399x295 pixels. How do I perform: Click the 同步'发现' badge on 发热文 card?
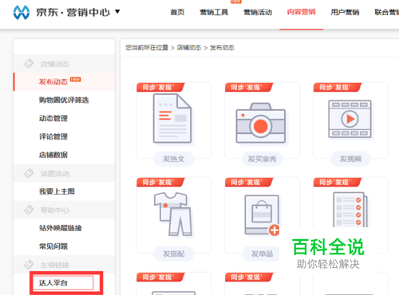point(160,88)
